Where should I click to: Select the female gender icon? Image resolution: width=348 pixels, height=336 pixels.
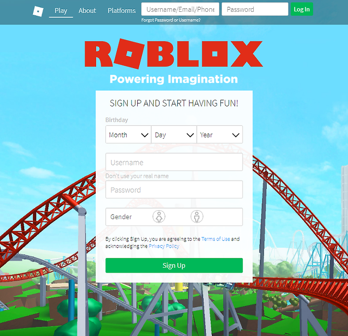click(x=159, y=217)
